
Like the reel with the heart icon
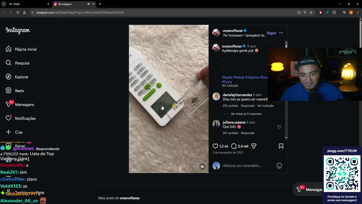(215, 146)
